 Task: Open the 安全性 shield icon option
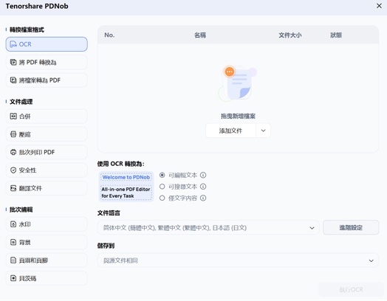click(13, 170)
